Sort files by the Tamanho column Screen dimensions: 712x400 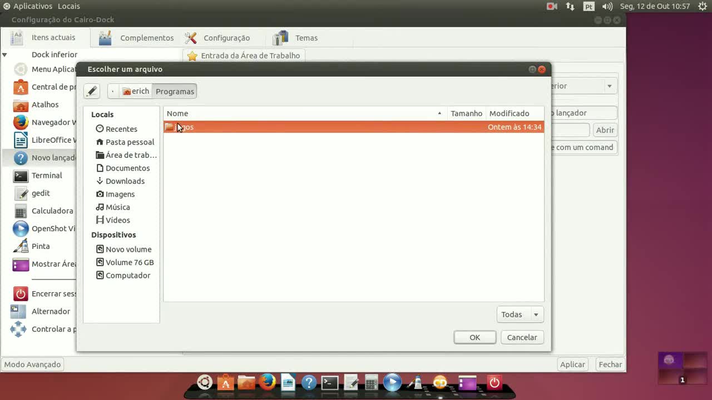466,113
